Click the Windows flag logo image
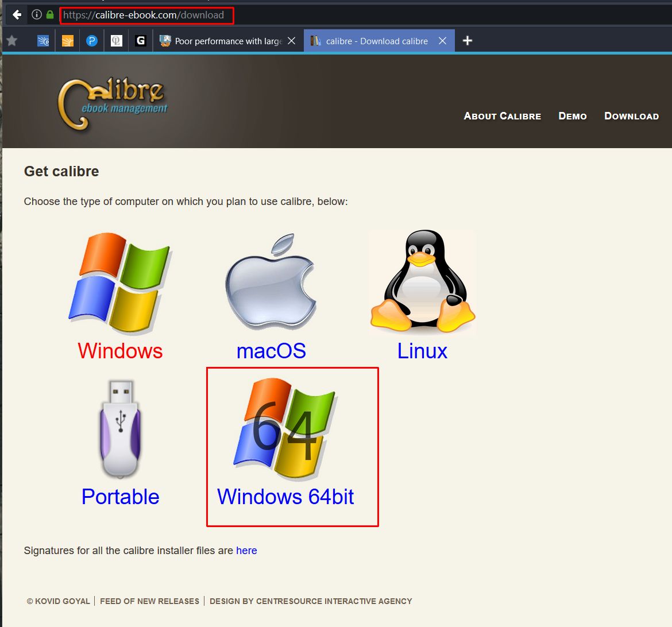 [121, 283]
